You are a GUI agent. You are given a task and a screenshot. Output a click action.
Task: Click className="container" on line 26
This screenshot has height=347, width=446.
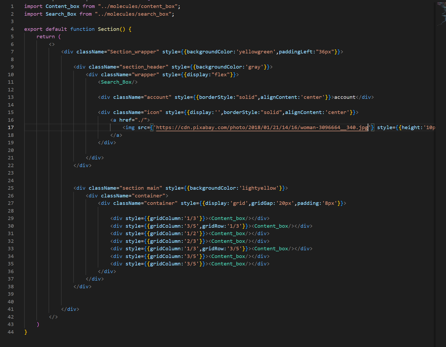point(133,196)
